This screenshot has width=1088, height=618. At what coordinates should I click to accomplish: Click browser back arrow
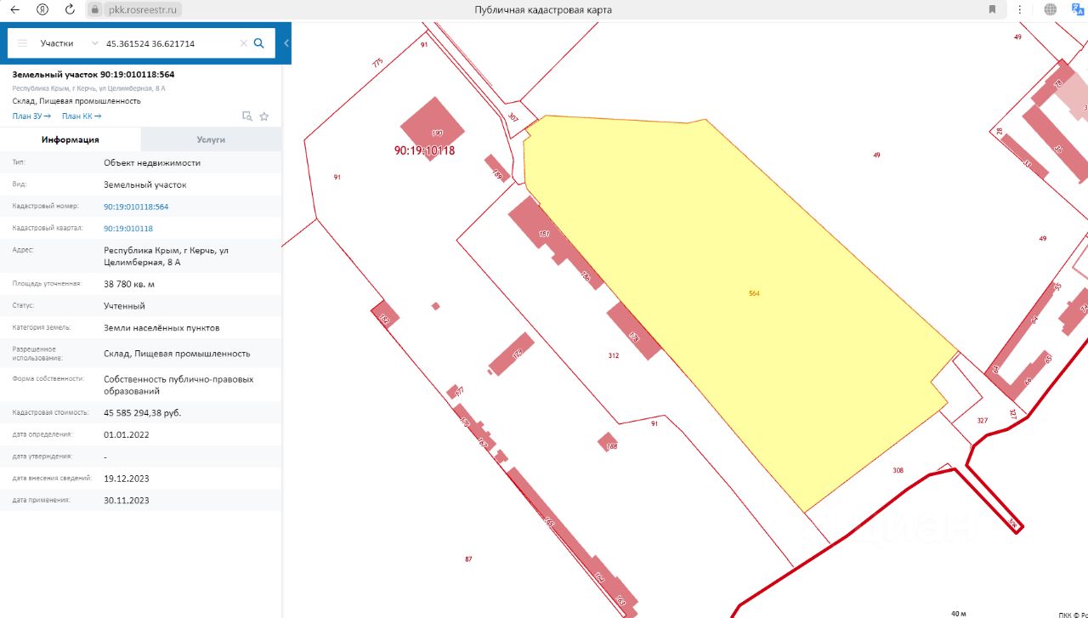point(14,9)
